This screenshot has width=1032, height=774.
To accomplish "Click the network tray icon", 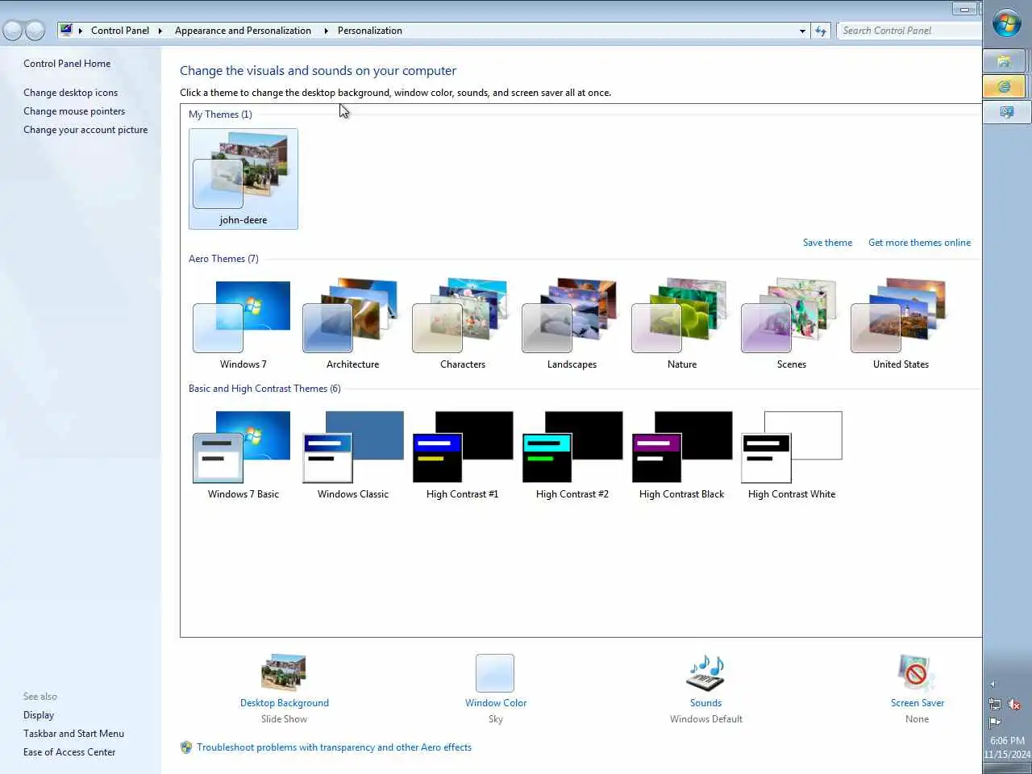I will (995, 704).
